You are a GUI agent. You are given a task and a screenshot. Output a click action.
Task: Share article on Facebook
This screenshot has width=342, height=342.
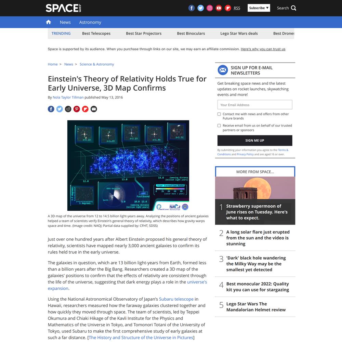(x=51, y=109)
